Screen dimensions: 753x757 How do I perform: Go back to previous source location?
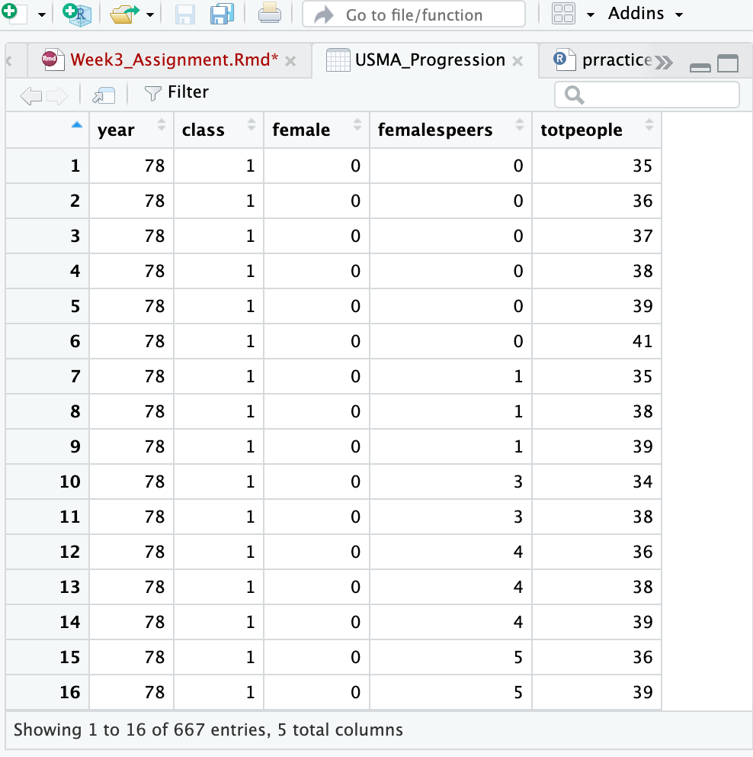(31, 95)
